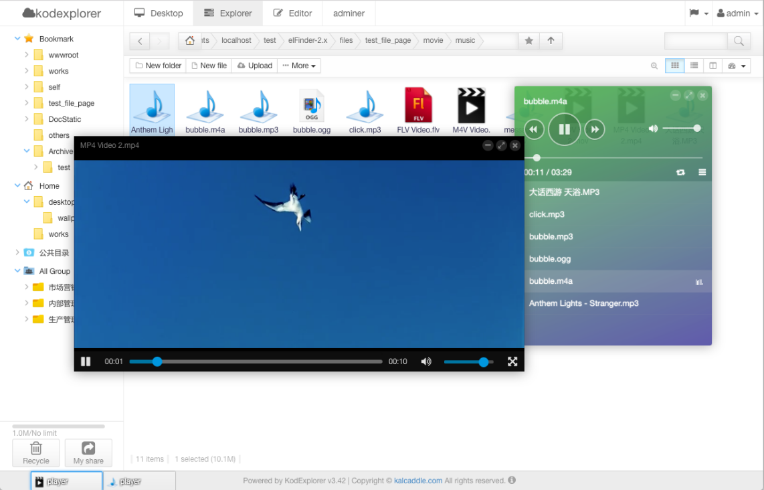The height and width of the screenshot is (490, 764).
Task: Expand the wwwroot bookmark folder
Action: point(27,55)
